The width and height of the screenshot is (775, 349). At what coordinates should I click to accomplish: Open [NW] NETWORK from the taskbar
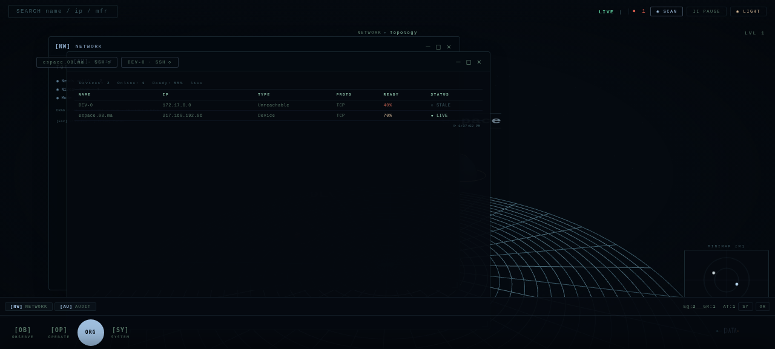[x=28, y=307]
